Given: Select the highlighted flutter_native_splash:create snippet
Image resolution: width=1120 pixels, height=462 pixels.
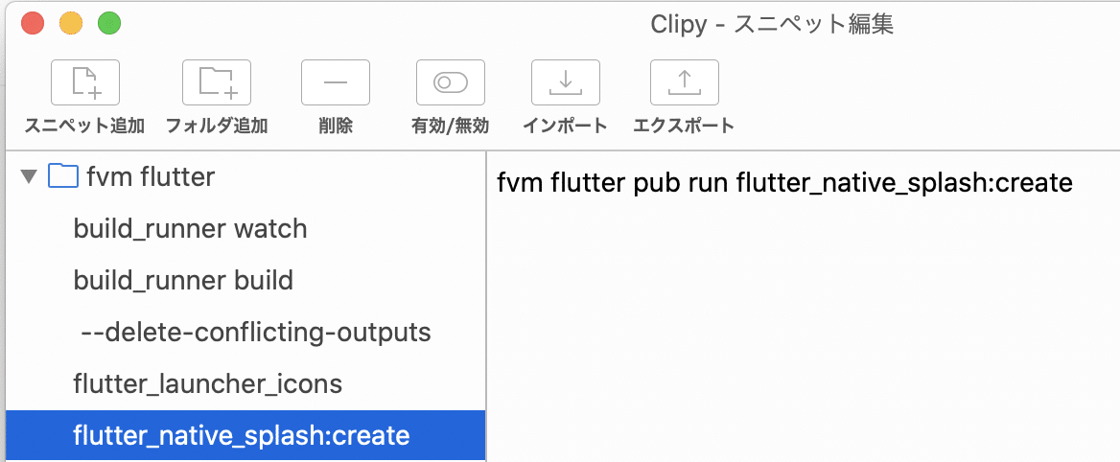Looking at the screenshot, I should pos(242,436).
